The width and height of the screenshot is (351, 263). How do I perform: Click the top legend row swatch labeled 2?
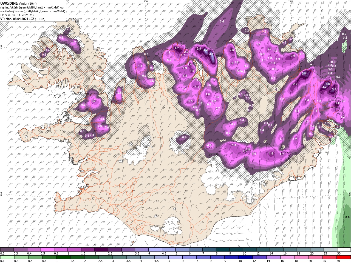101,249
